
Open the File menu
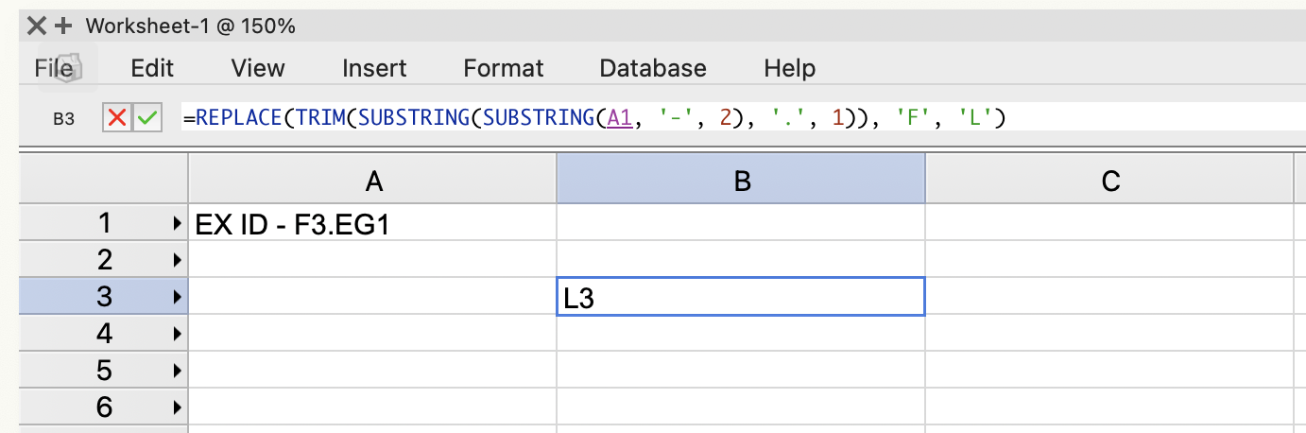54,68
